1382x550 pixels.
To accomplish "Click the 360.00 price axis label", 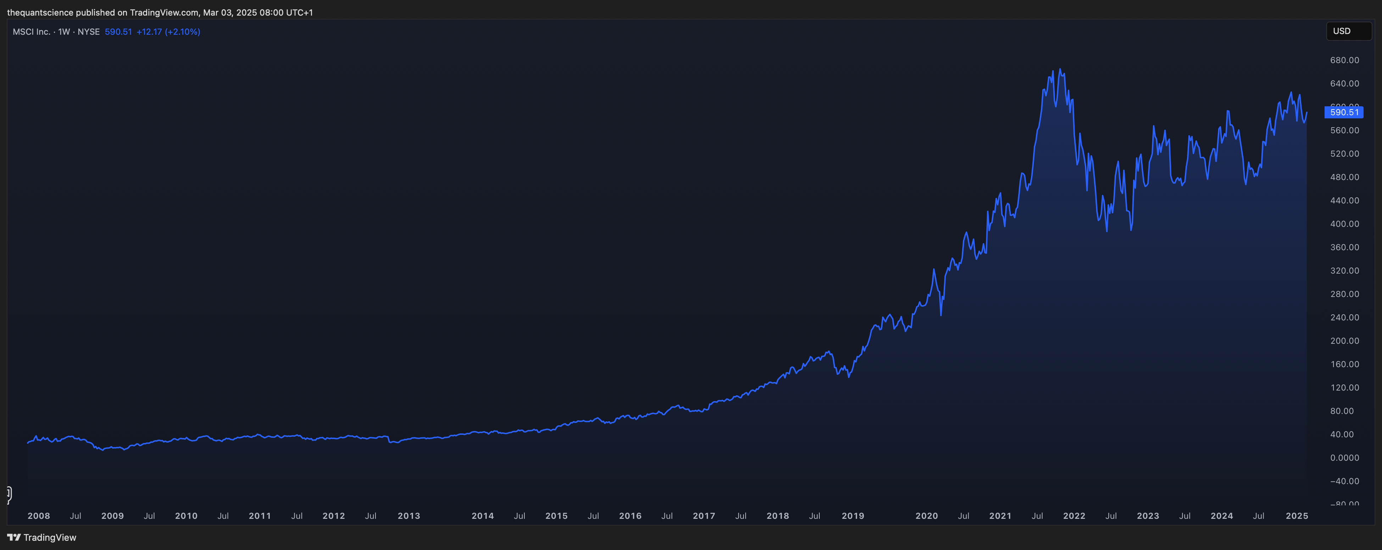I will click(x=1344, y=247).
